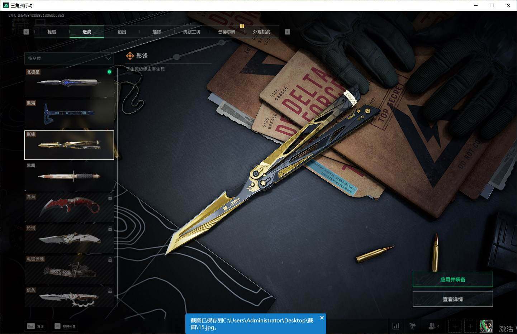Screen dimensions: 517x334
Task: Click the Esc 返回 button
Action: click(35, 326)
